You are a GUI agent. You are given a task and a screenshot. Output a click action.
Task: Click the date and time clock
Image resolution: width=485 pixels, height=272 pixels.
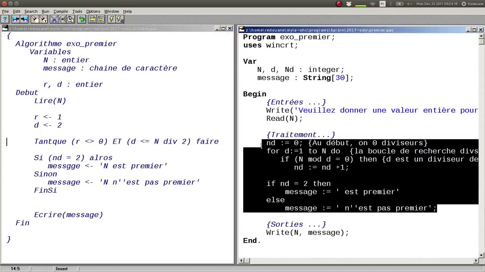click(437, 4)
